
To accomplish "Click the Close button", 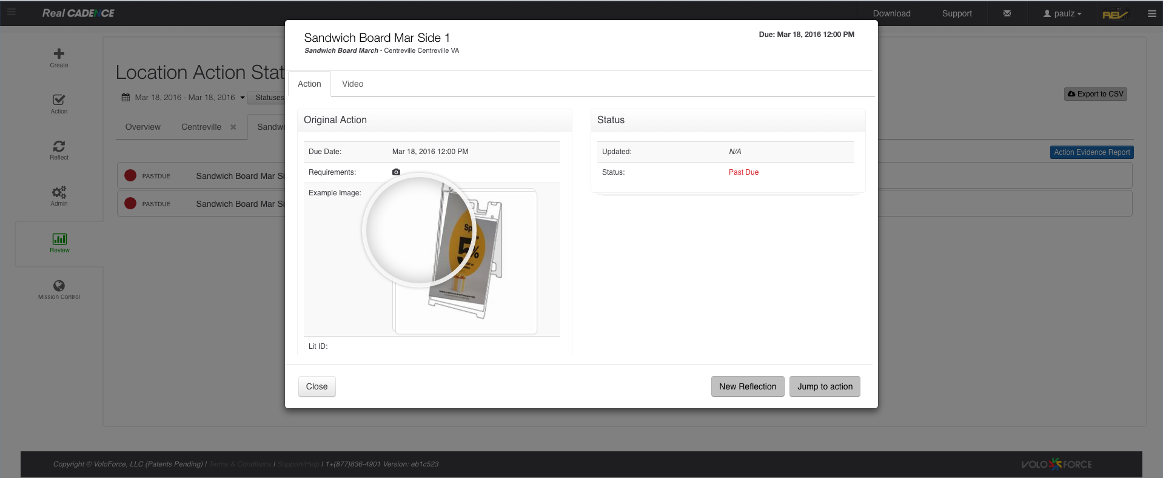I will 317,386.
